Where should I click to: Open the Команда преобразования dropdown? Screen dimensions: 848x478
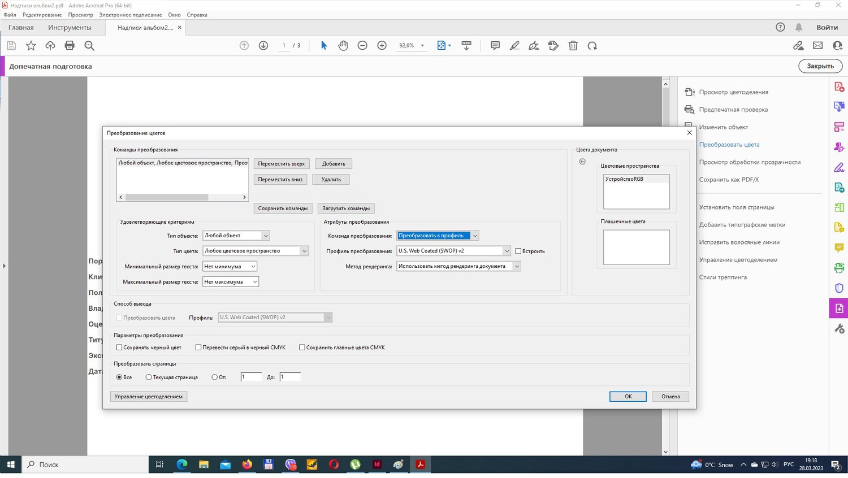(438, 236)
